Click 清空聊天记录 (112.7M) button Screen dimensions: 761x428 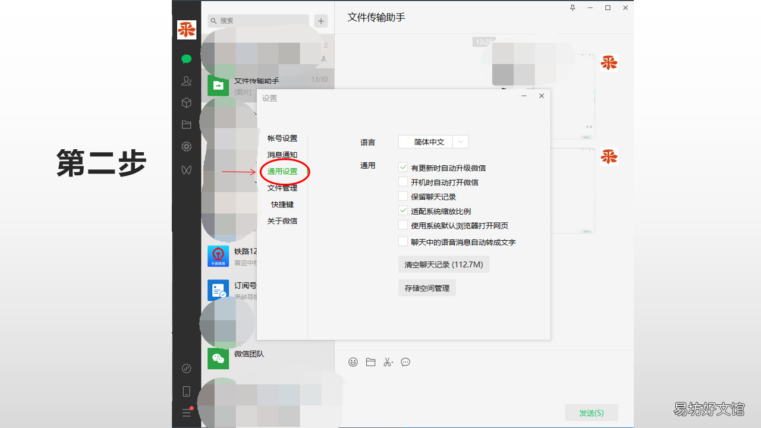tap(444, 265)
